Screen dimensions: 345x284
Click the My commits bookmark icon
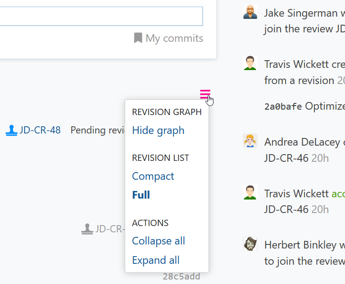click(x=138, y=38)
